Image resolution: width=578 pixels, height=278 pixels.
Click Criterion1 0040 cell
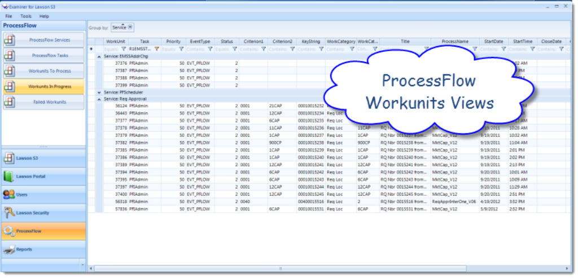coord(253,201)
